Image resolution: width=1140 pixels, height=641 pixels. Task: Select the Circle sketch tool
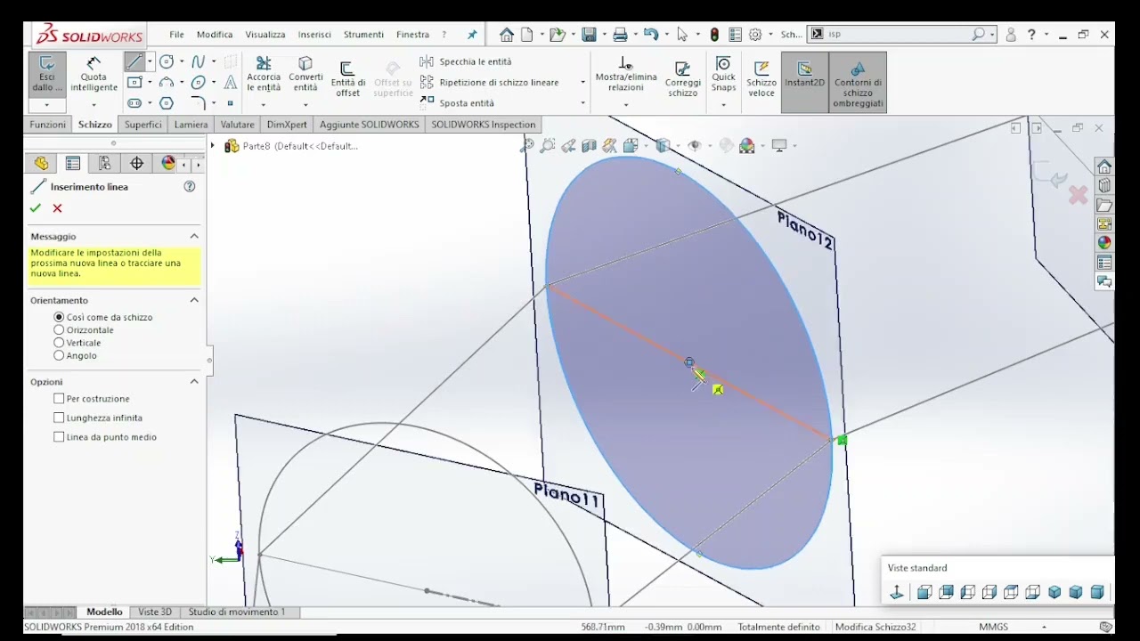click(x=167, y=61)
